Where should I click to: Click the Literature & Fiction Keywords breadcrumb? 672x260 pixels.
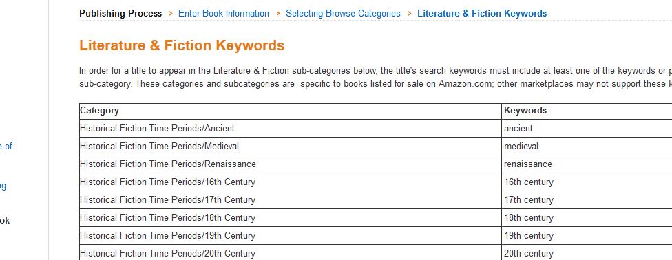coord(482,14)
